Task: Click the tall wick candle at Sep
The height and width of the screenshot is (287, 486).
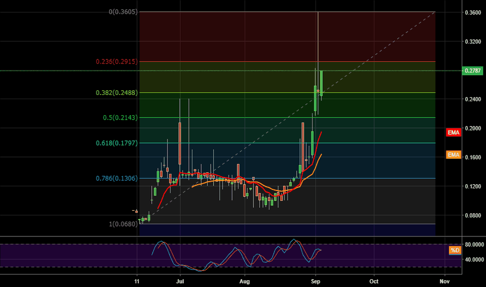Action: [318, 62]
